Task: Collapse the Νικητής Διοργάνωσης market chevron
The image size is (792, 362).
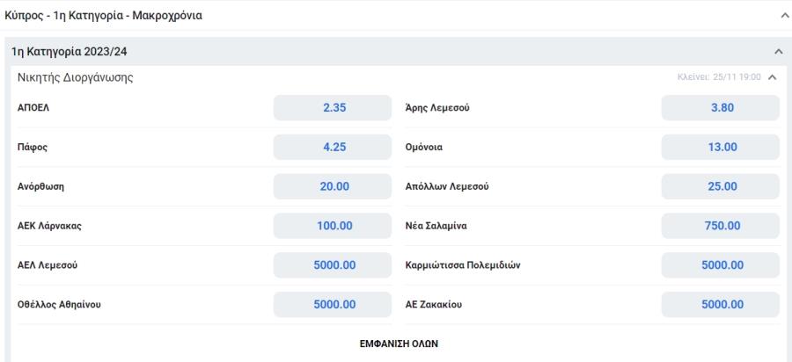Action: (x=772, y=77)
